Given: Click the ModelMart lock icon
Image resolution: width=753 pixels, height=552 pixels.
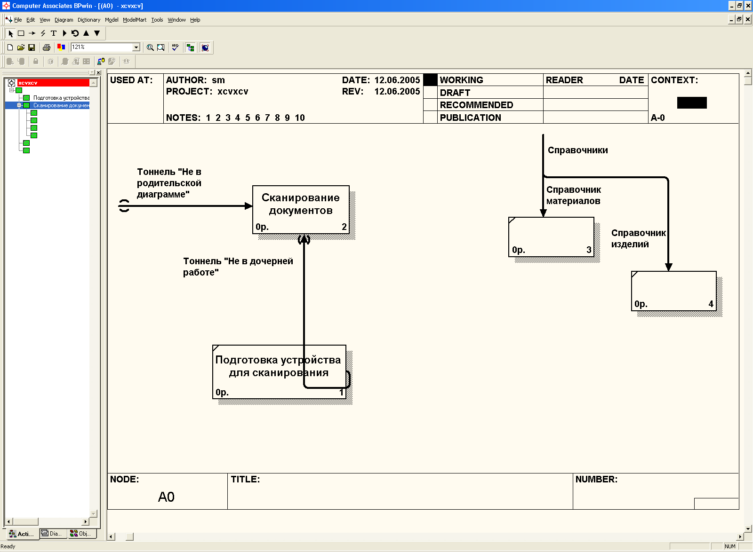Looking at the screenshot, I should 36,62.
